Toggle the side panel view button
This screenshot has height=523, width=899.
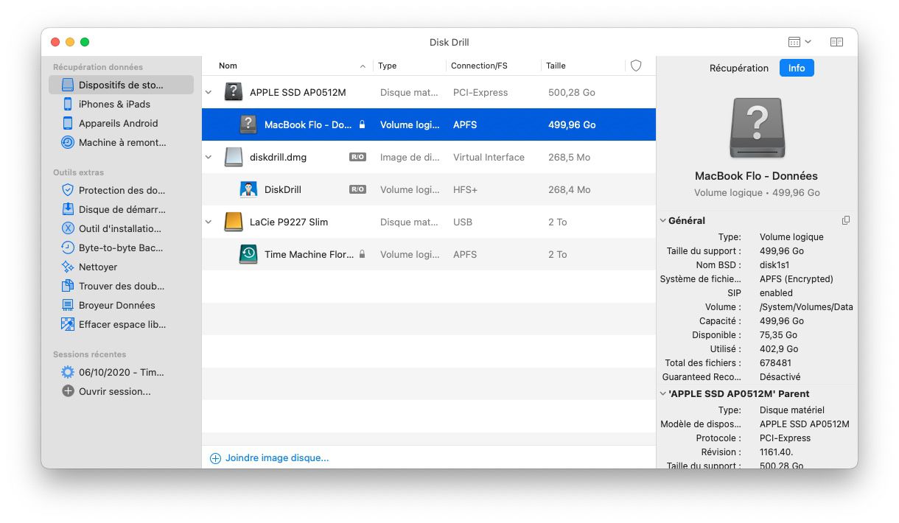tap(836, 42)
